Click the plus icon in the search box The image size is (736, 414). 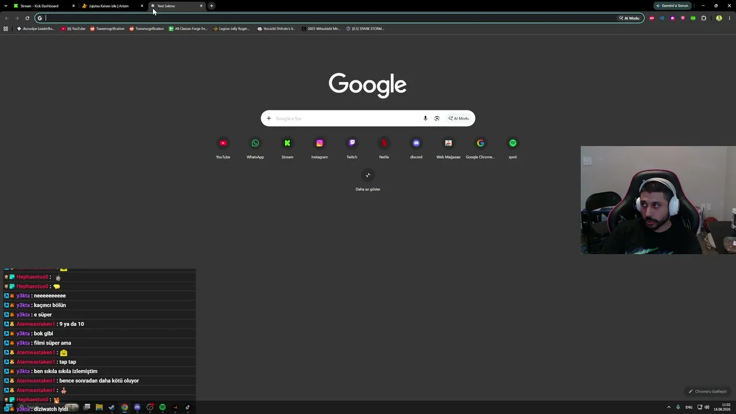(269, 118)
